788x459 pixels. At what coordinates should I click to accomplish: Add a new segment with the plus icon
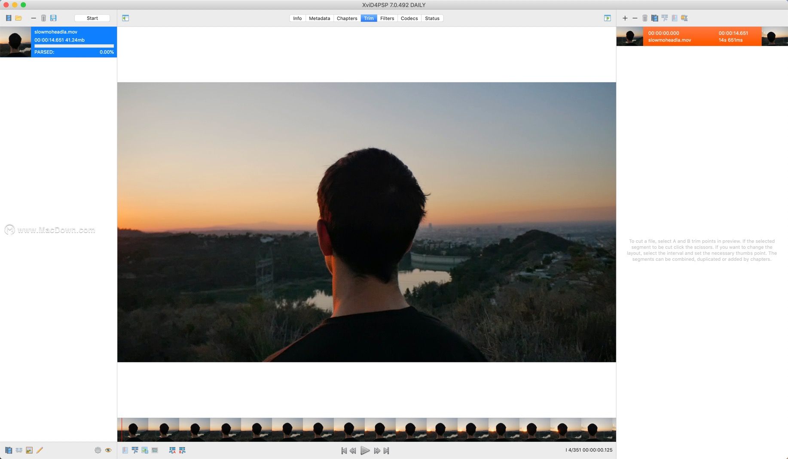pos(625,18)
